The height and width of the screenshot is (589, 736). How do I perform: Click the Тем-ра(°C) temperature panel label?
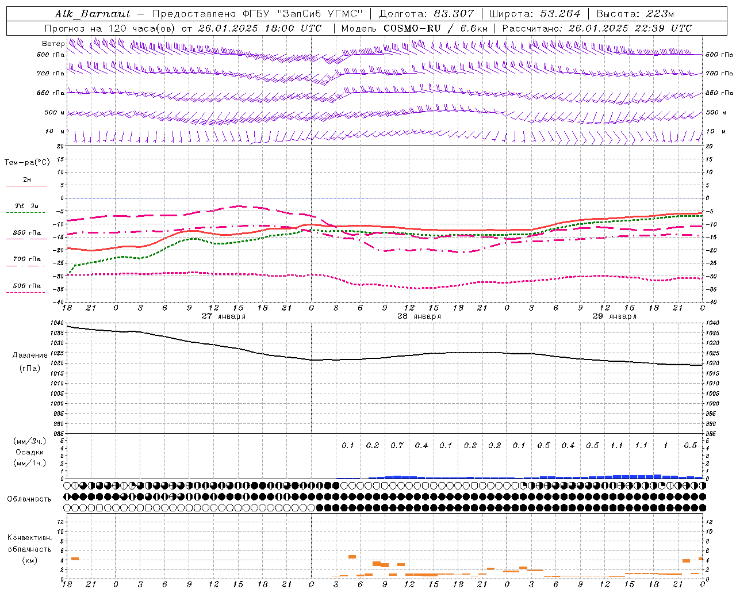[27, 163]
